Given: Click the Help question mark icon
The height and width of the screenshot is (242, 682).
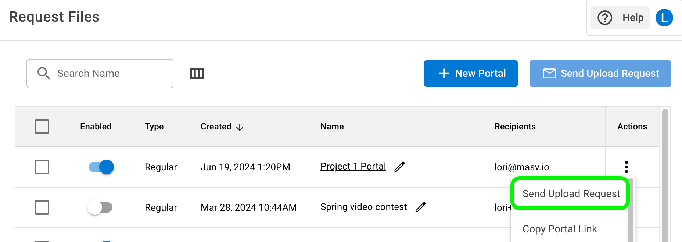Looking at the screenshot, I should click(605, 18).
